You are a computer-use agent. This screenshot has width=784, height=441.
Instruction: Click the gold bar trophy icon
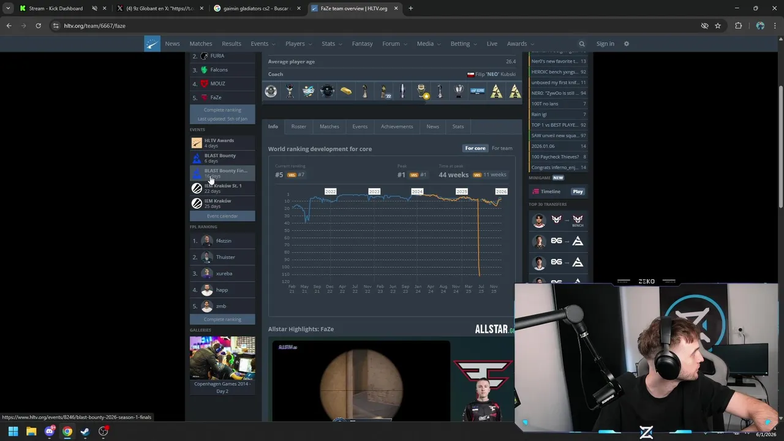point(346,91)
